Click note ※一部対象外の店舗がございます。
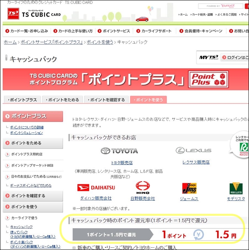 101,208
